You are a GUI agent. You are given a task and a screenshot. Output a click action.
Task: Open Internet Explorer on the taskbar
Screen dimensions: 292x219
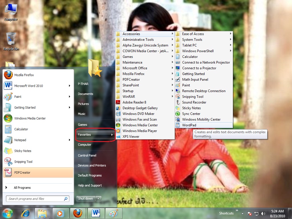coord(25,213)
